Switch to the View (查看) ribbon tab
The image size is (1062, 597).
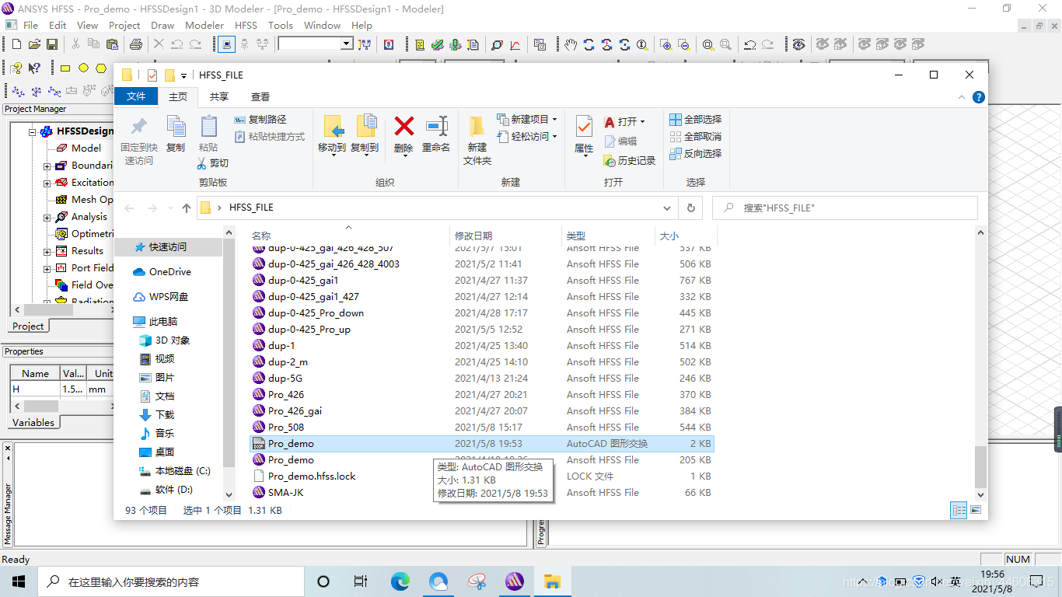[x=260, y=96]
